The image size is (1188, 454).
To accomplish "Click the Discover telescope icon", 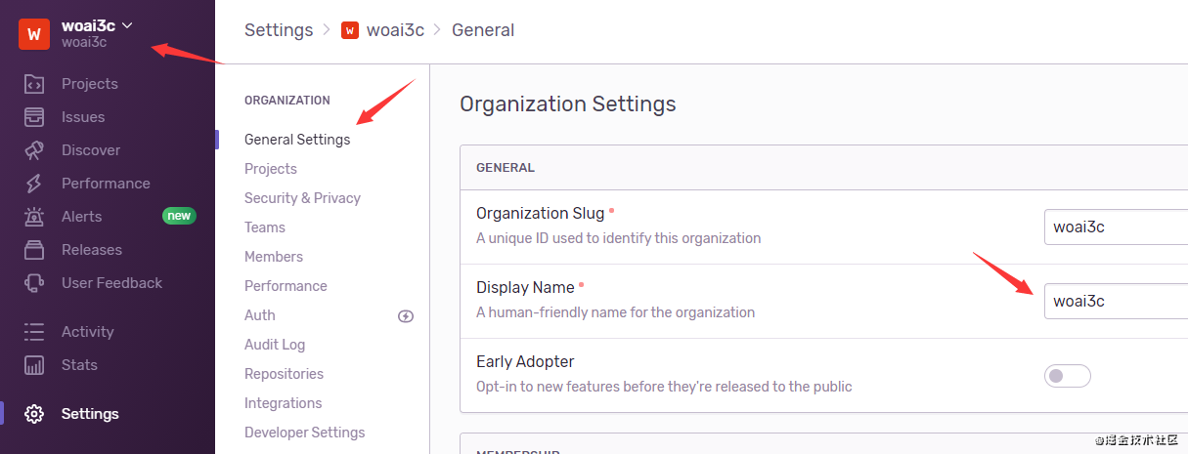I will (34, 150).
